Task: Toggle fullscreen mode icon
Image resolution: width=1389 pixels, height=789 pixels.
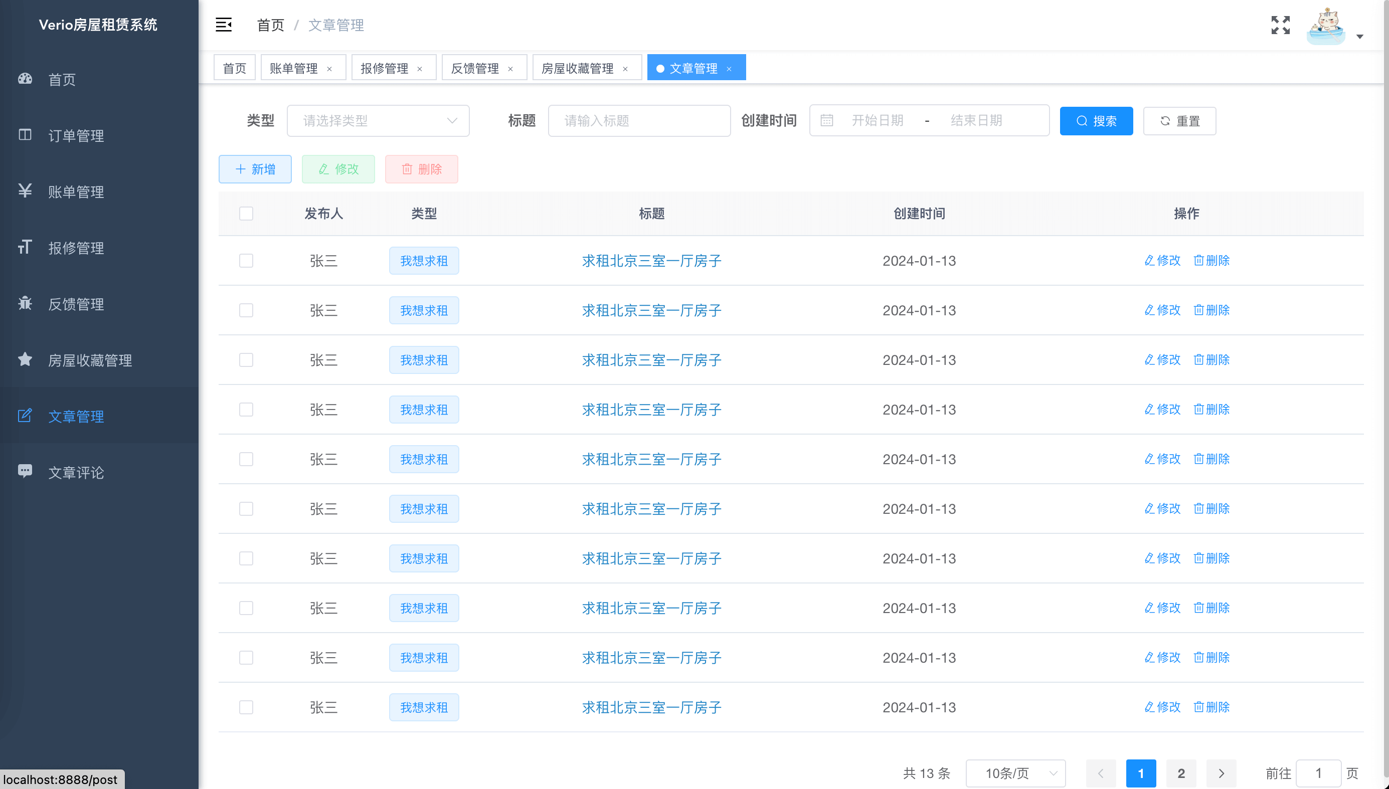Action: (x=1280, y=25)
